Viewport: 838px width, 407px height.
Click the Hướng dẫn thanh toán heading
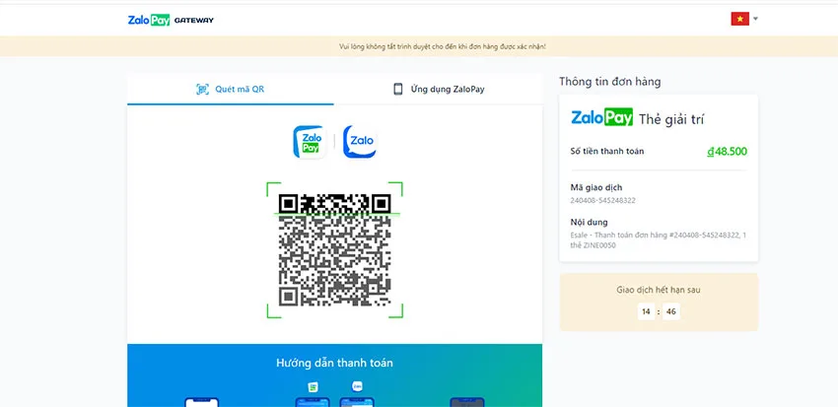click(x=334, y=364)
